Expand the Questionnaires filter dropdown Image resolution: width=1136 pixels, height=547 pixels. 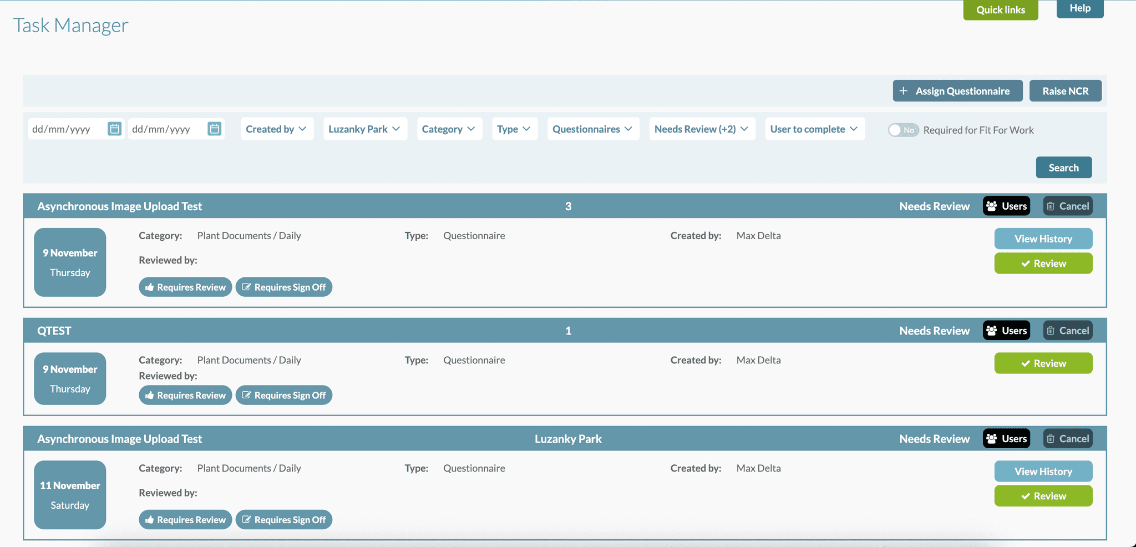click(x=592, y=129)
